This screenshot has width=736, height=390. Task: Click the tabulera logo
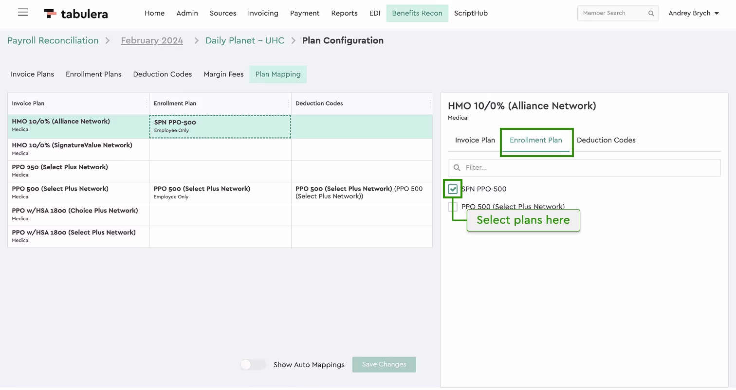point(76,14)
